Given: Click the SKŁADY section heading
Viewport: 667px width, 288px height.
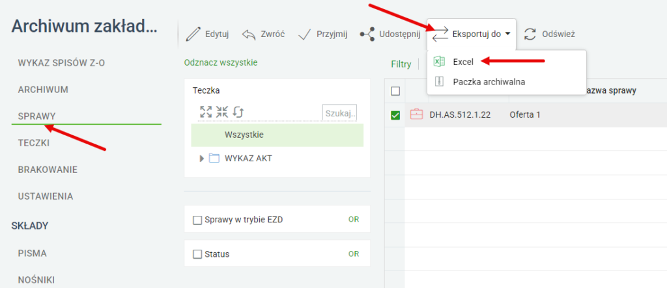Looking at the screenshot, I should 30,226.
